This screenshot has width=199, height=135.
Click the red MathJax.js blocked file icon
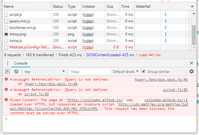pyautogui.click(x=6, y=47)
